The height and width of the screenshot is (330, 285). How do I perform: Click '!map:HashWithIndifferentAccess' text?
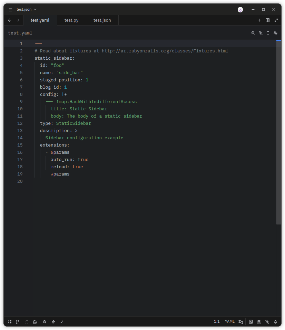tap(97, 102)
